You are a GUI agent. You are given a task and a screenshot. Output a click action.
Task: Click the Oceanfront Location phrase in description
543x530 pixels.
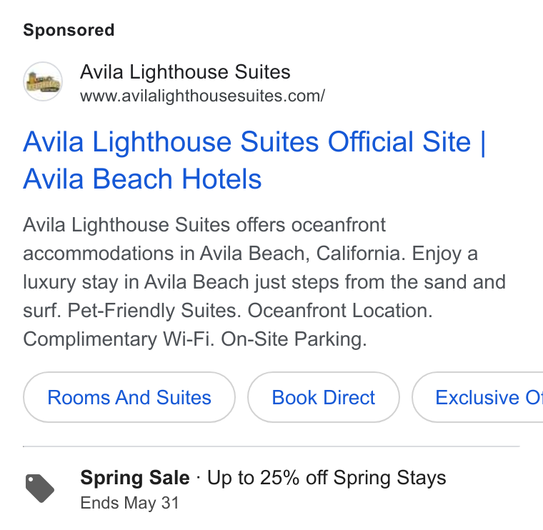coord(340,311)
